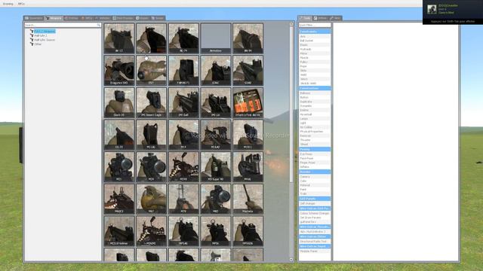Switch to the Saves tab
Viewport: 483px width, 271px height.
click(x=158, y=18)
